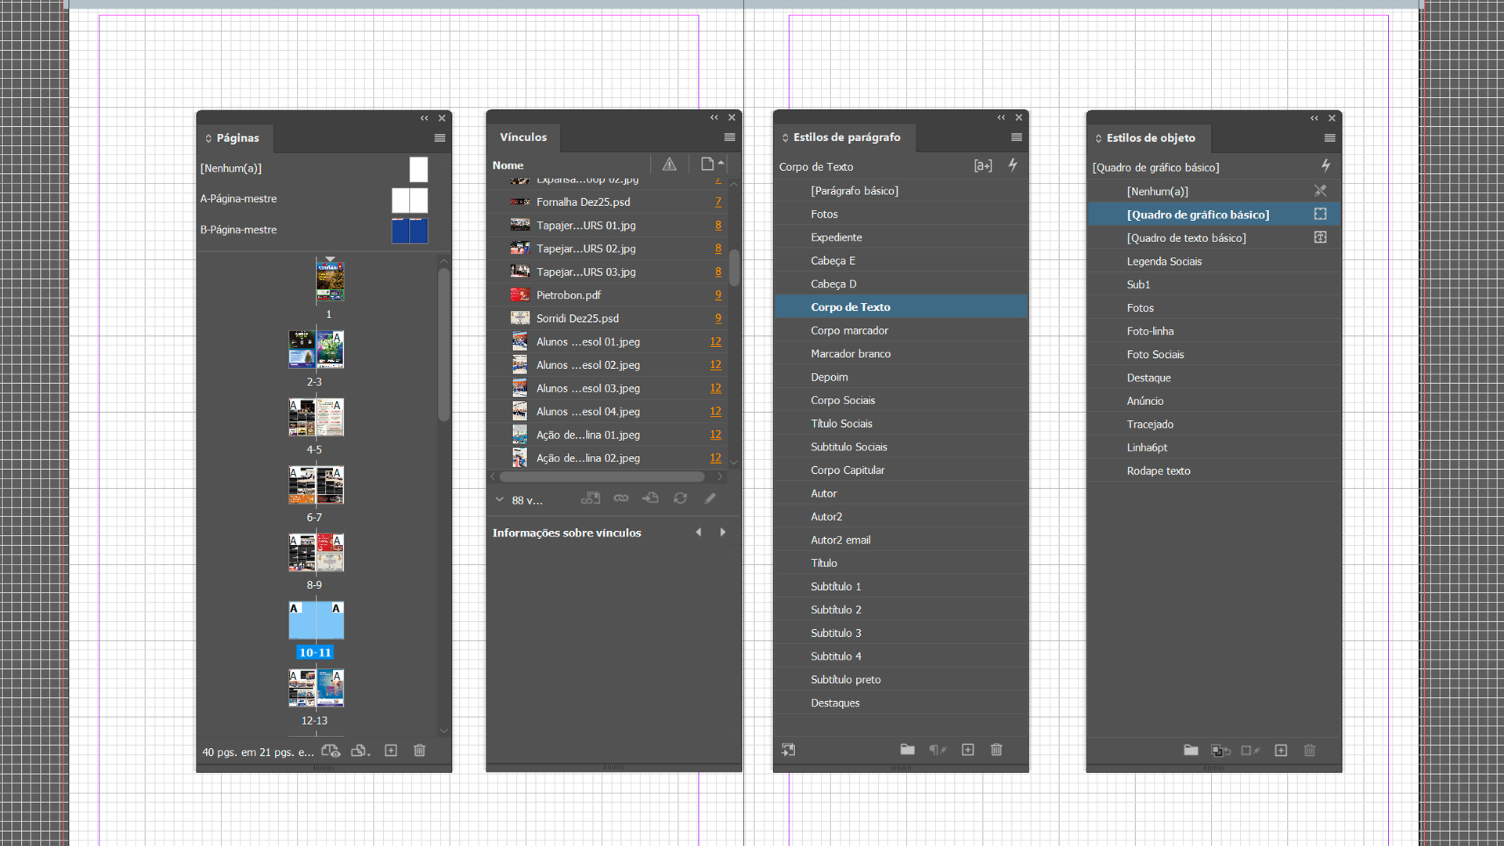Open page 12 link for Pietrobon.pdf's neighbor Alunos esol 01

pos(715,342)
